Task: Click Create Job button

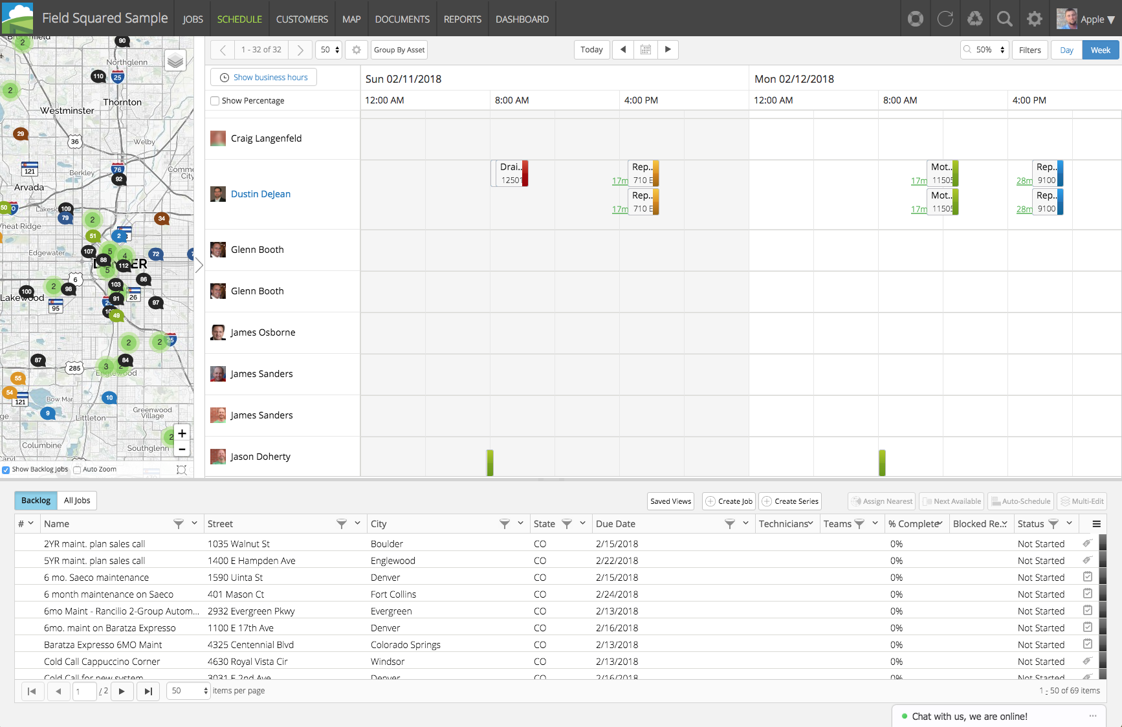Action: coord(729,501)
